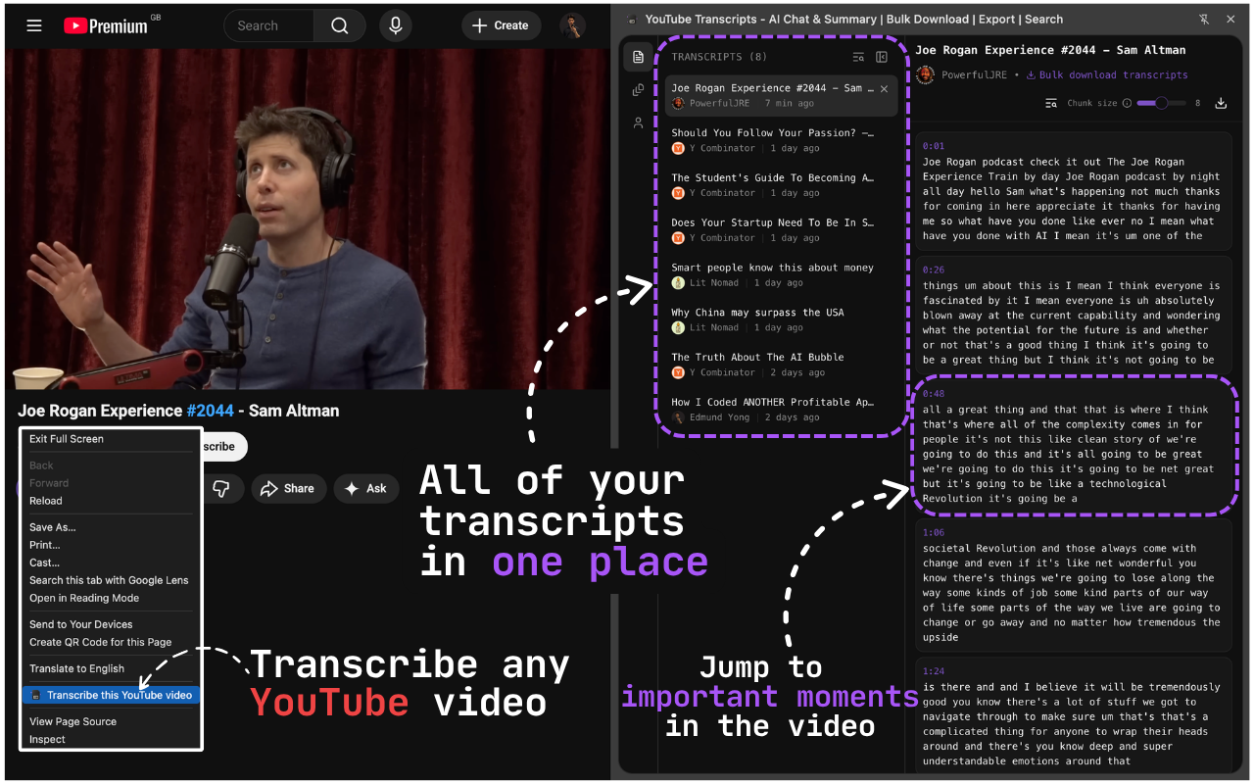This screenshot has width=1254, height=784.
Task: Jump to timestamp 1:24
Action: click(934, 671)
